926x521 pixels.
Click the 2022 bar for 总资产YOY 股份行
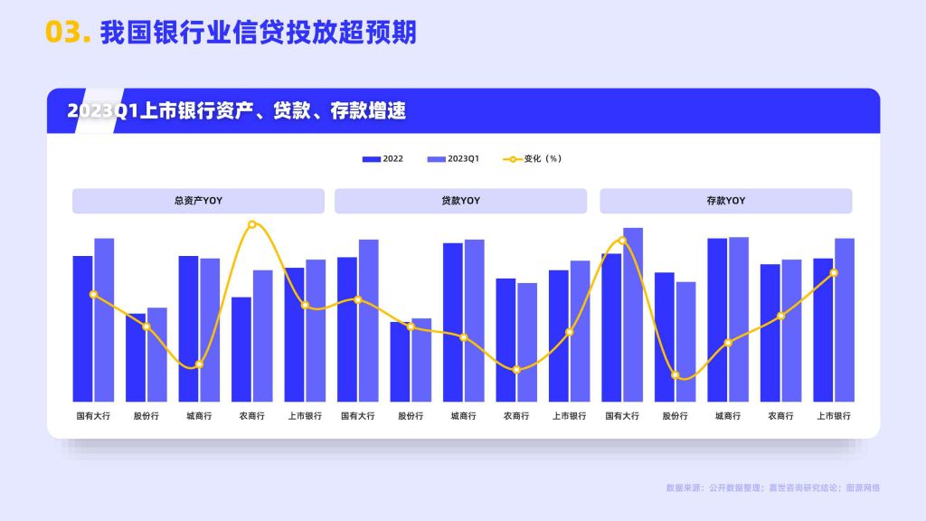click(136, 358)
